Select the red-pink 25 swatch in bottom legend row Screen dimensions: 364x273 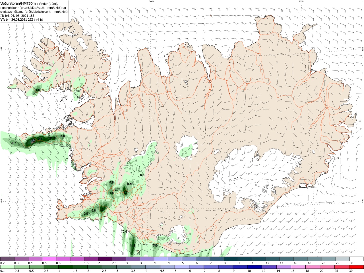pos(342,267)
